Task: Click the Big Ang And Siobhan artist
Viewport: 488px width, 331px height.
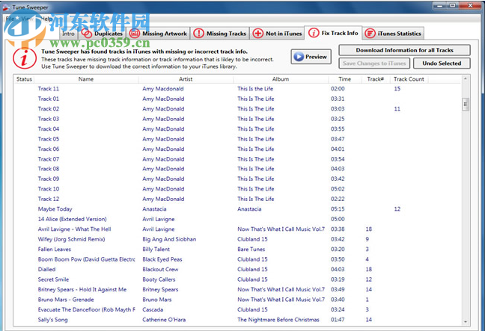Action: (x=169, y=239)
